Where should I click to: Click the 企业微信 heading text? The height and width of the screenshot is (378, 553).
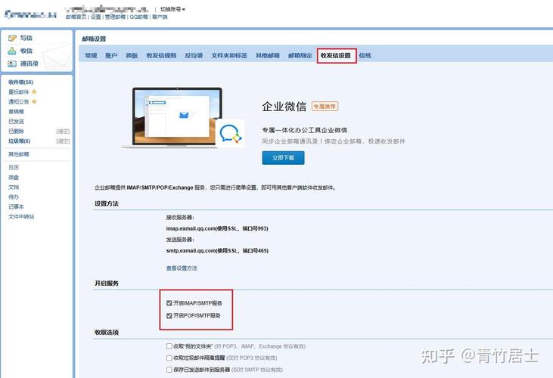[x=284, y=107]
